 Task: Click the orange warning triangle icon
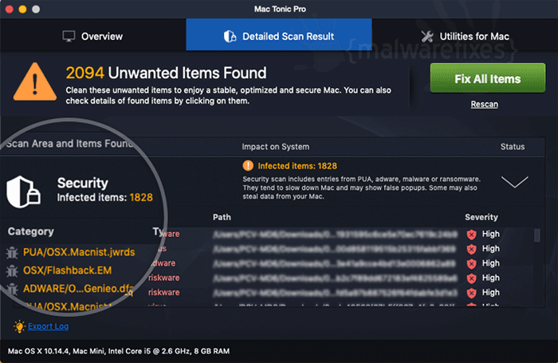tap(35, 82)
